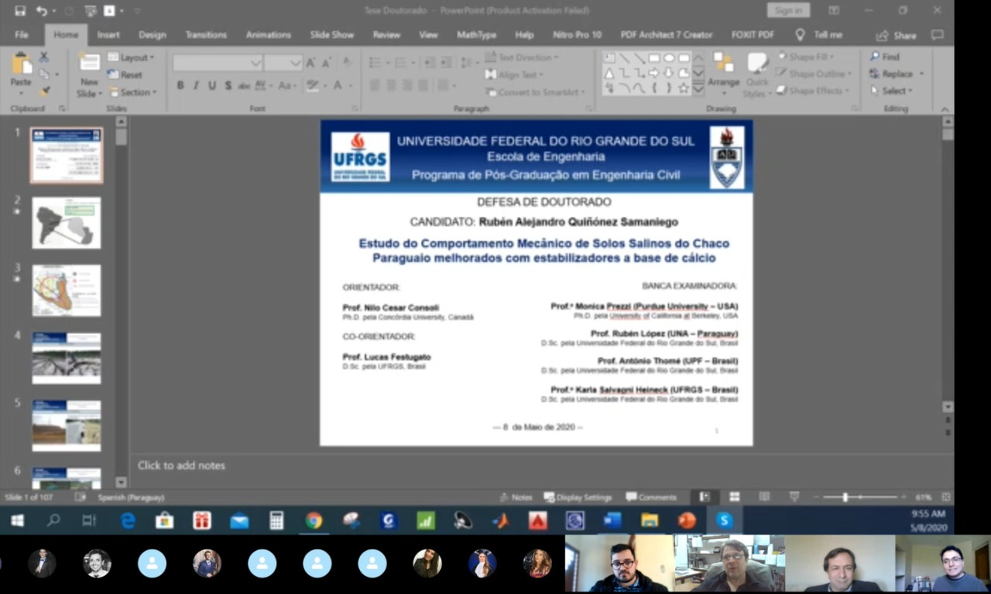Click Display Settings in status bar
Image resolution: width=991 pixels, height=594 pixels.
click(578, 497)
